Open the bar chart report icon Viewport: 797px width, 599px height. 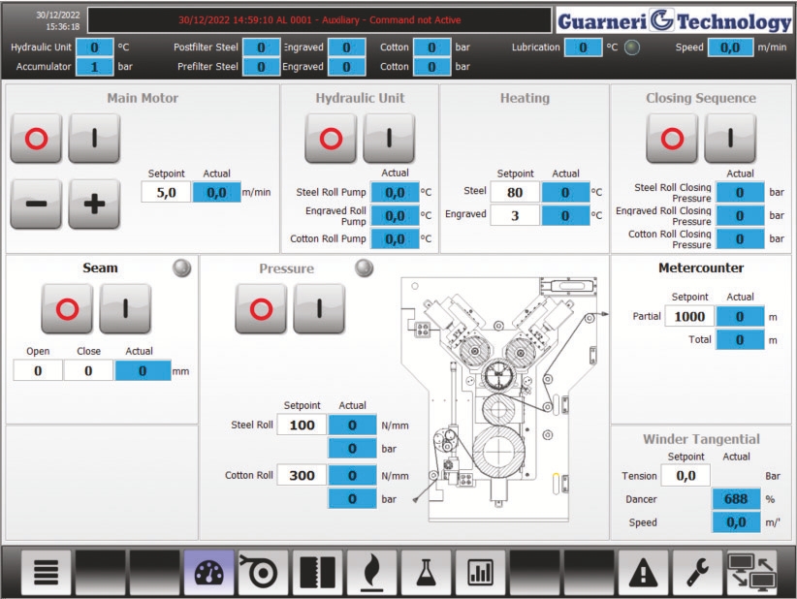click(480, 573)
